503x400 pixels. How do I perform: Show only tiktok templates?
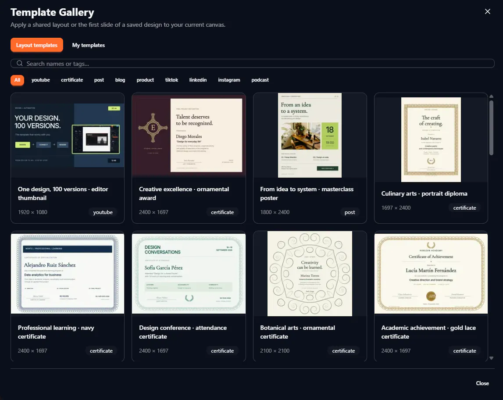click(x=171, y=80)
